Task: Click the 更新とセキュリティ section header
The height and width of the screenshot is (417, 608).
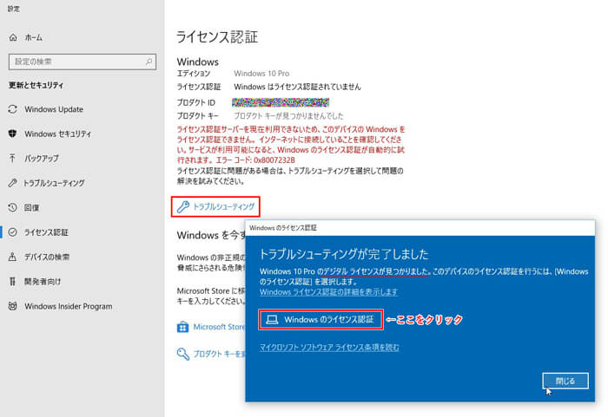Action: pyautogui.click(x=36, y=85)
